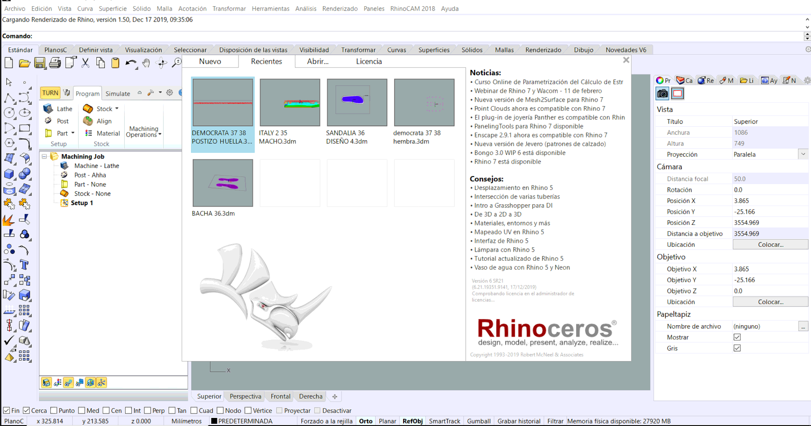
Task: Click the Copy icon
Action: (100, 63)
